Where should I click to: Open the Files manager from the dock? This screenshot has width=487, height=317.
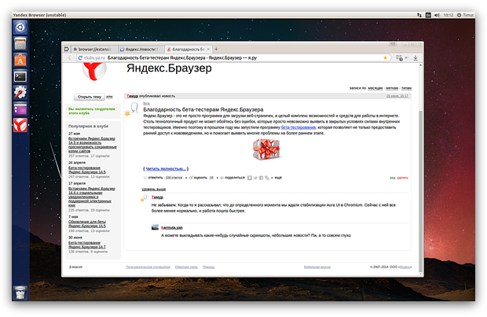20,43
